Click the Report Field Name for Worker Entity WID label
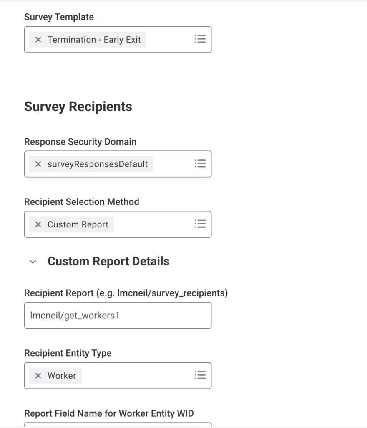This screenshot has height=428, width=367. pyautogui.click(x=109, y=413)
